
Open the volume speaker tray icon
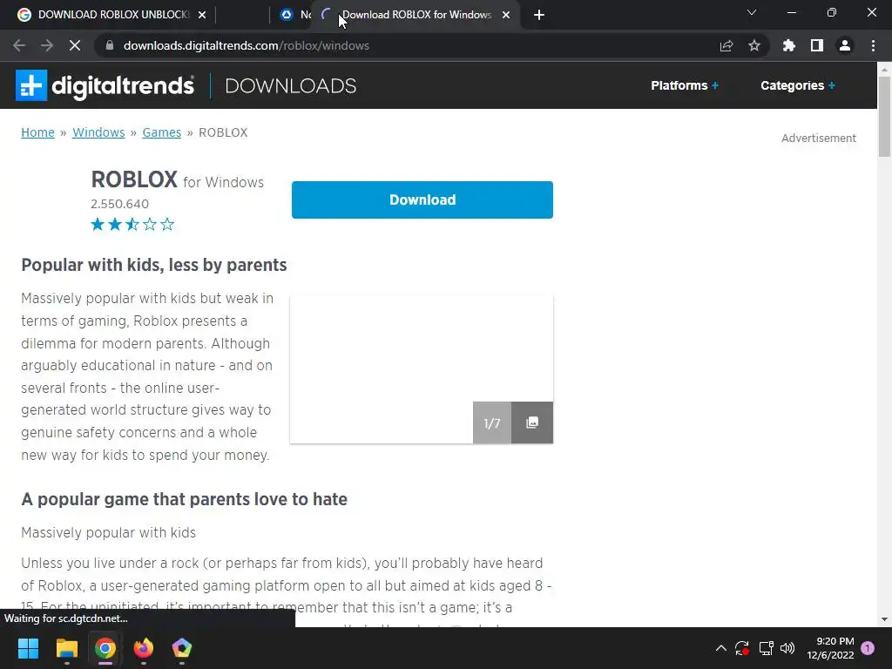787,648
